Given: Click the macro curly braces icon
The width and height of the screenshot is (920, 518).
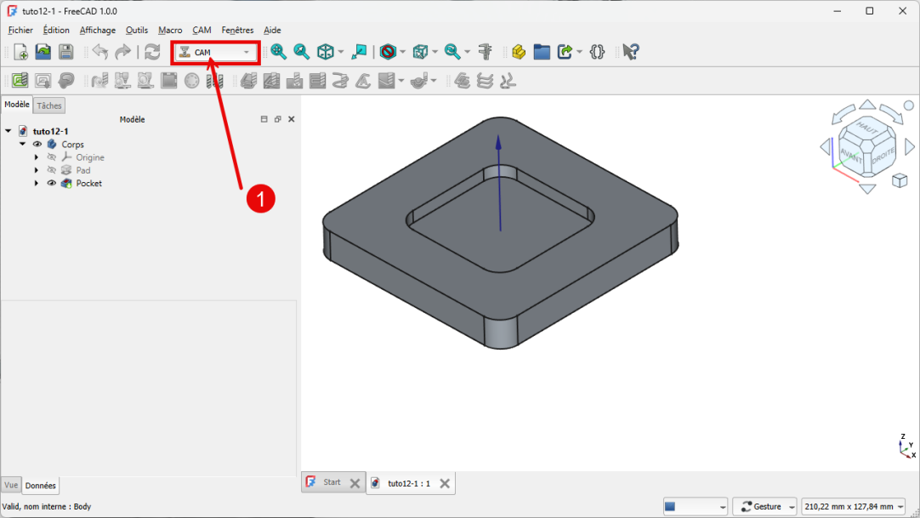Looking at the screenshot, I should pyautogui.click(x=597, y=52).
